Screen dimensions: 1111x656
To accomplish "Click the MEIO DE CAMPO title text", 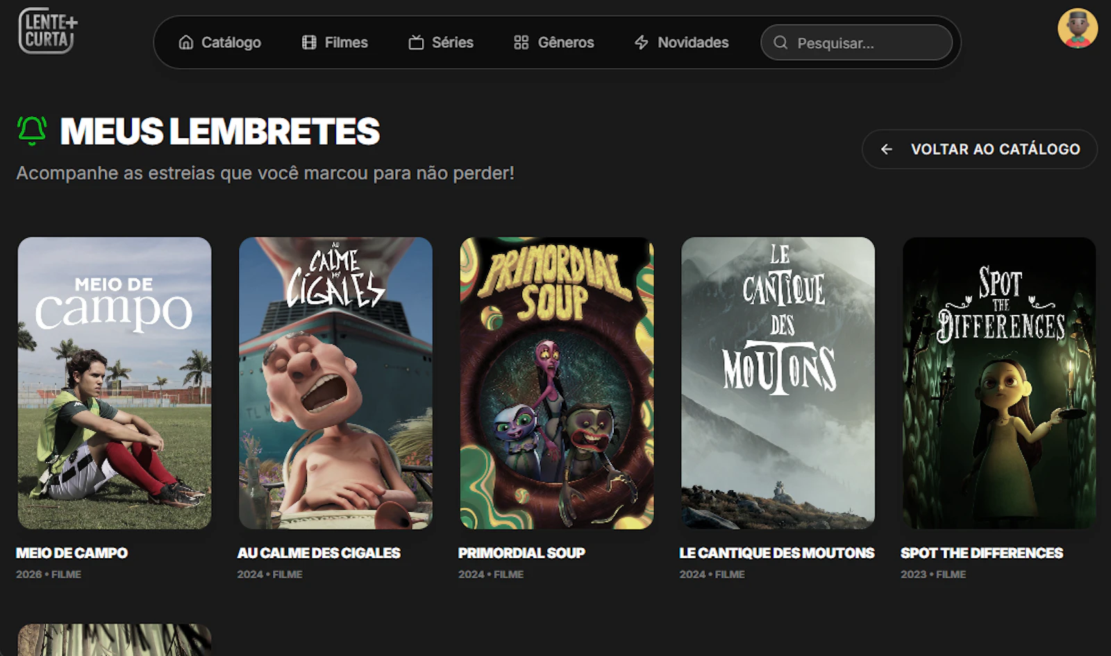I will pos(72,553).
